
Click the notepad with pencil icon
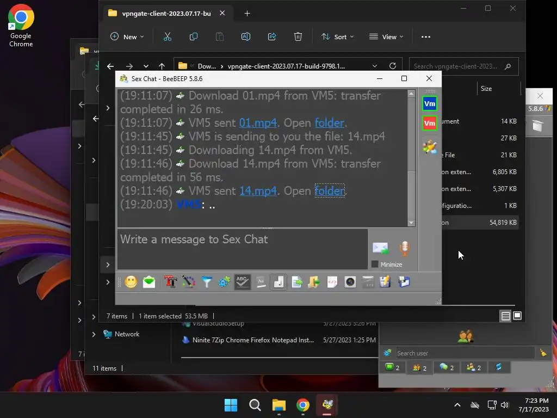386,282
